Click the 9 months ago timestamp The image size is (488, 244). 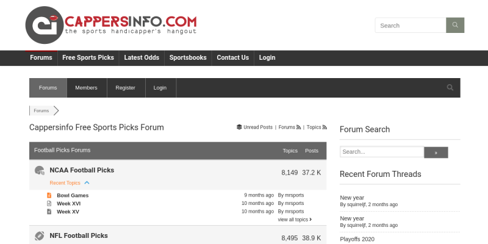click(x=259, y=195)
